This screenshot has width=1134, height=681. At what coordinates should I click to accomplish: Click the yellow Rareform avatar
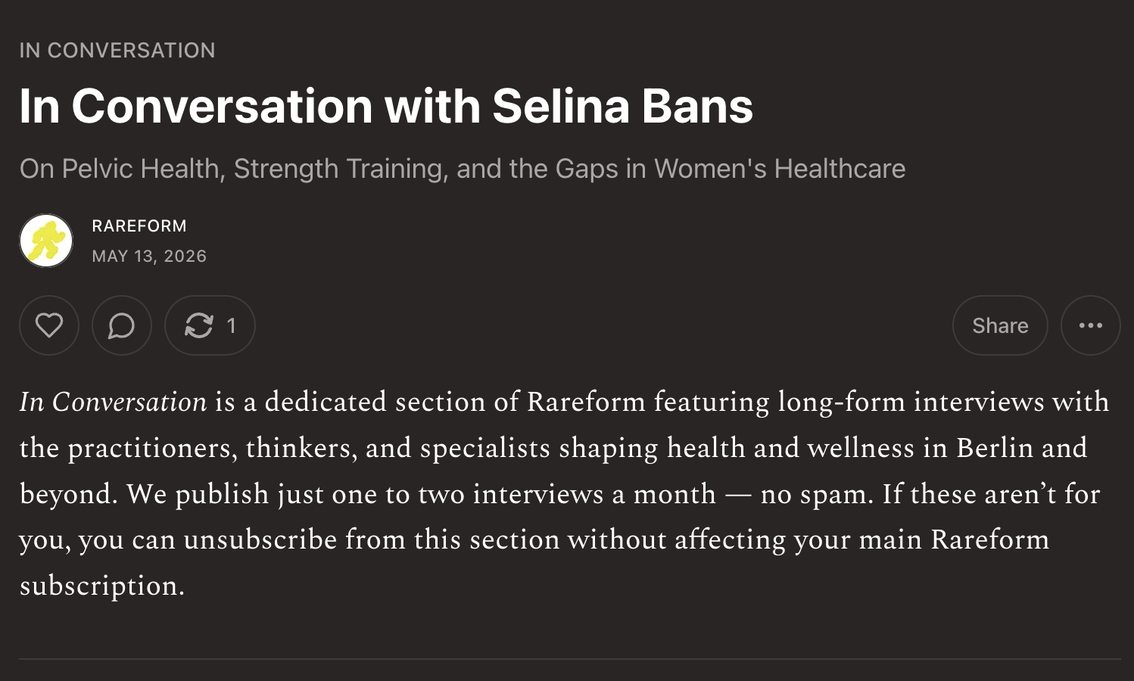(46, 241)
